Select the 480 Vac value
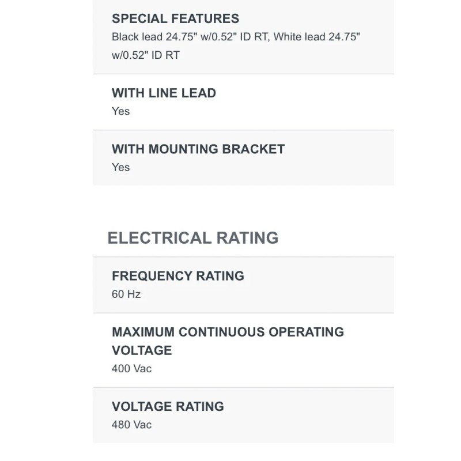Screen dimensions: 461x461 [x=132, y=425]
